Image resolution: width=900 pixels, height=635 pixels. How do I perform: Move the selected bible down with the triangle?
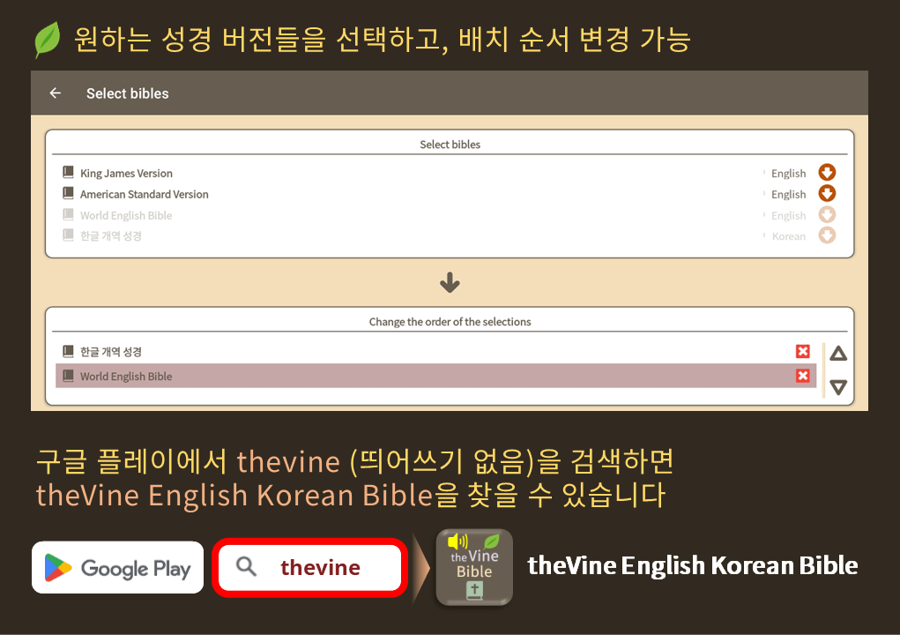(x=838, y=387)
